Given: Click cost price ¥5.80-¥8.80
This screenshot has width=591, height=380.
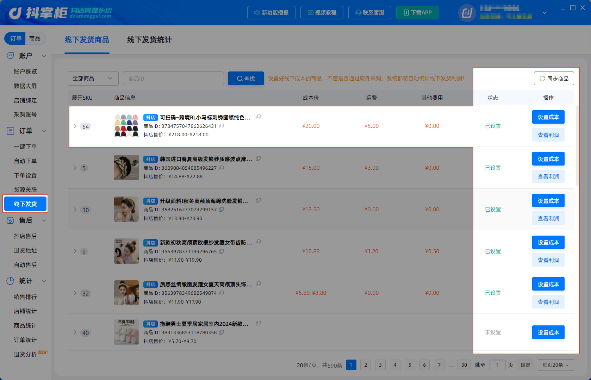Looking at the screenshot, I should tap(311, 293).
